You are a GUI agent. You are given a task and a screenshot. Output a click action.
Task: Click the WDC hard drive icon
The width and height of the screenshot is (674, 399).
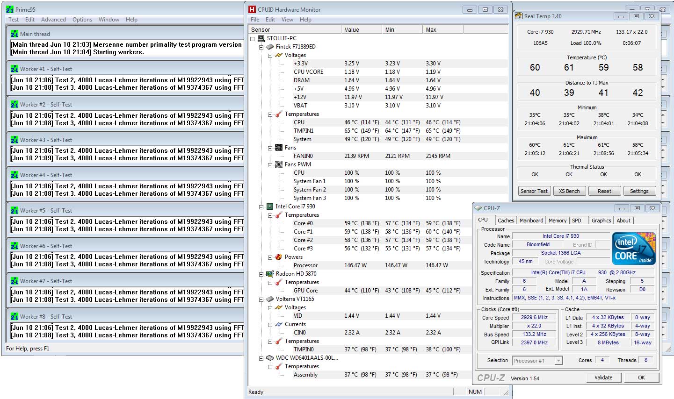[270, 358]
